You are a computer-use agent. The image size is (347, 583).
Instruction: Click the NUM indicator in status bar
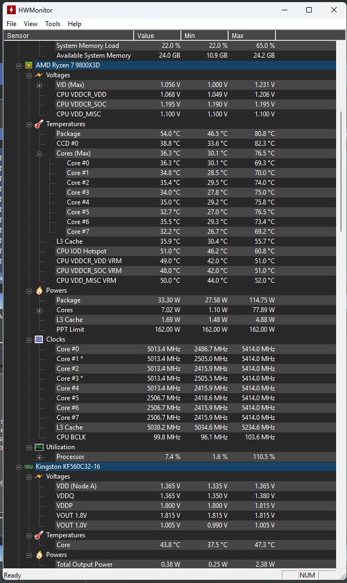tap(307, 575)
